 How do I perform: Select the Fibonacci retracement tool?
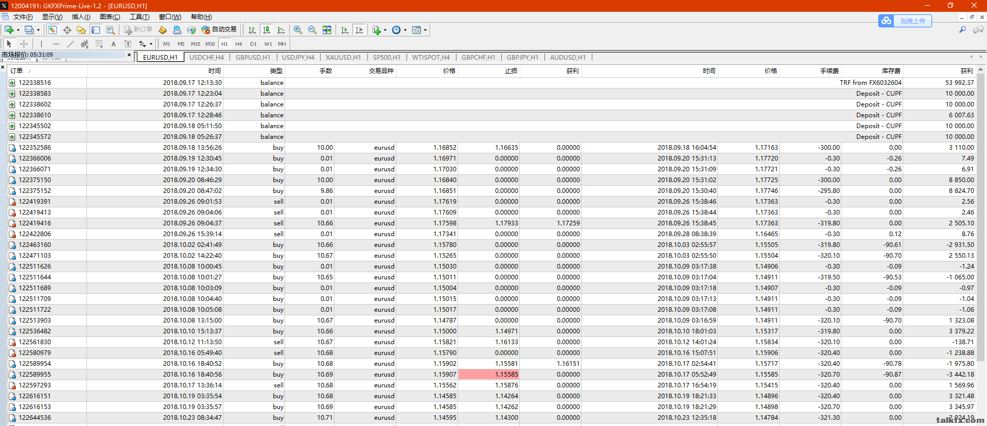99,44
